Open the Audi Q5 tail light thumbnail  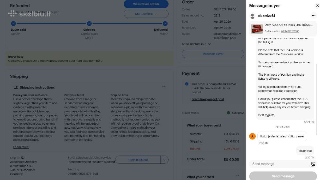257,29
